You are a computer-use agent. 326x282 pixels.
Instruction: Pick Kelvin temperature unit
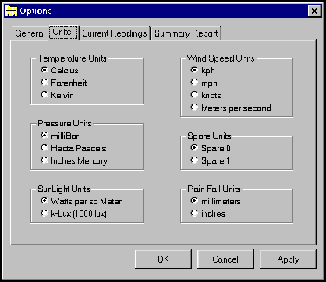pos(58,95)
